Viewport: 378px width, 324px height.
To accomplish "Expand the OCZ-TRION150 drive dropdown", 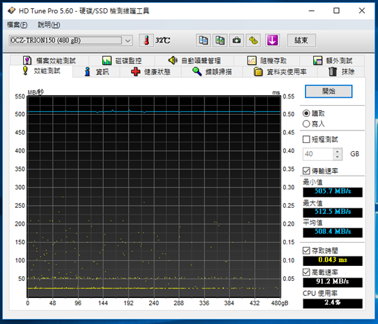I will [128, 40].
